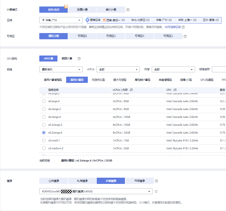Select the s3.small.1 flavor radio button
Screen dimensions: 226x211
coord(43,140)
